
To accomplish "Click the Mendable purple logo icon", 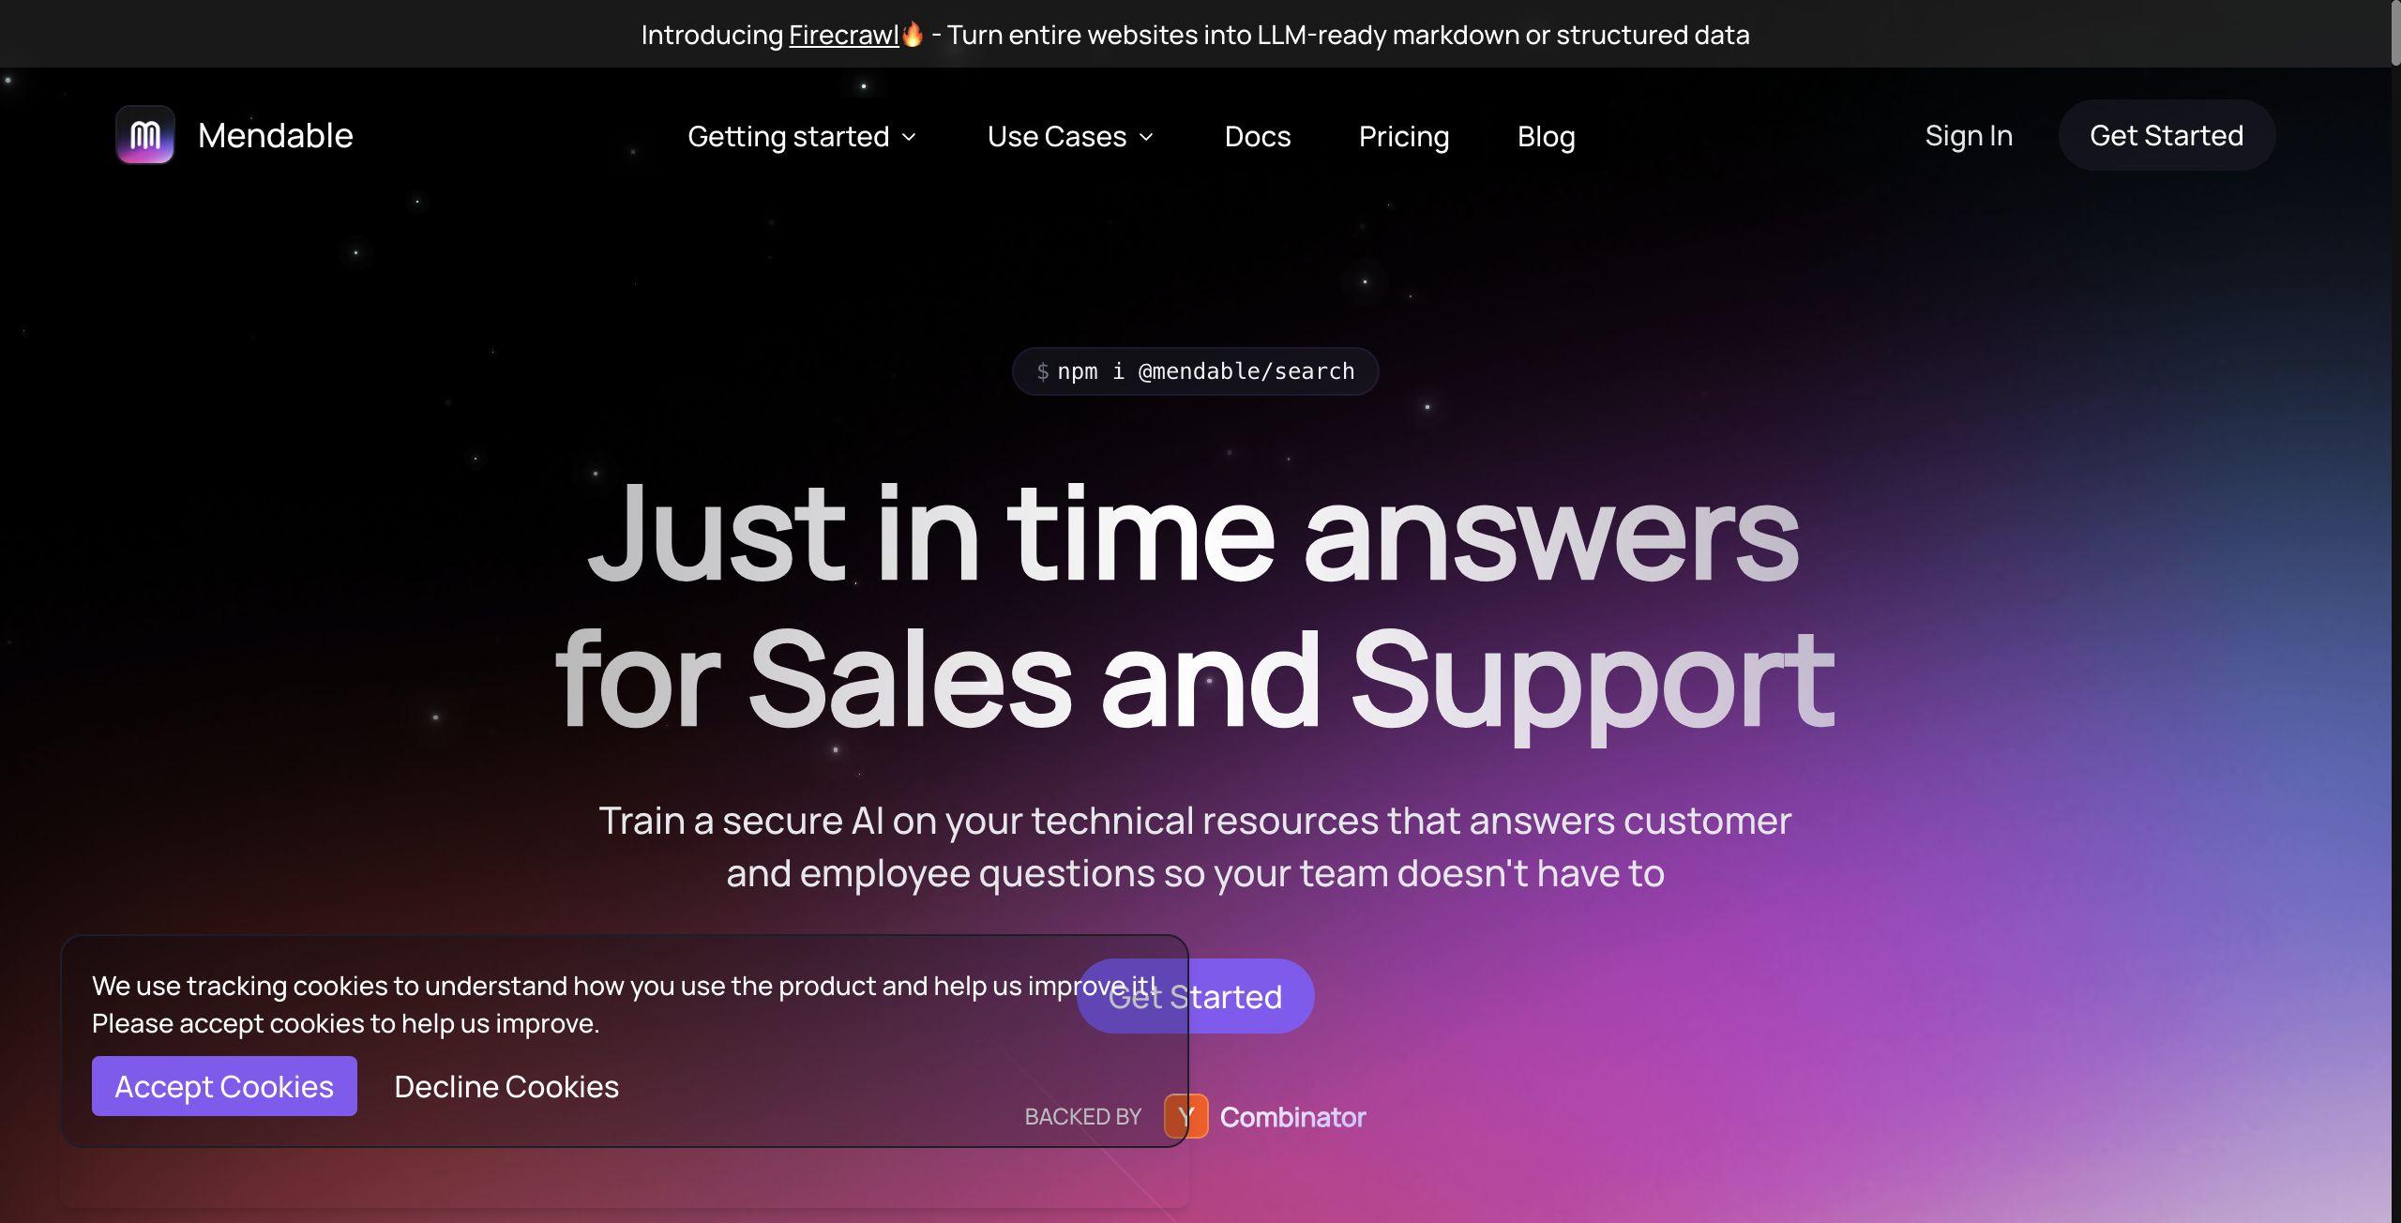I will click(145, 135).
